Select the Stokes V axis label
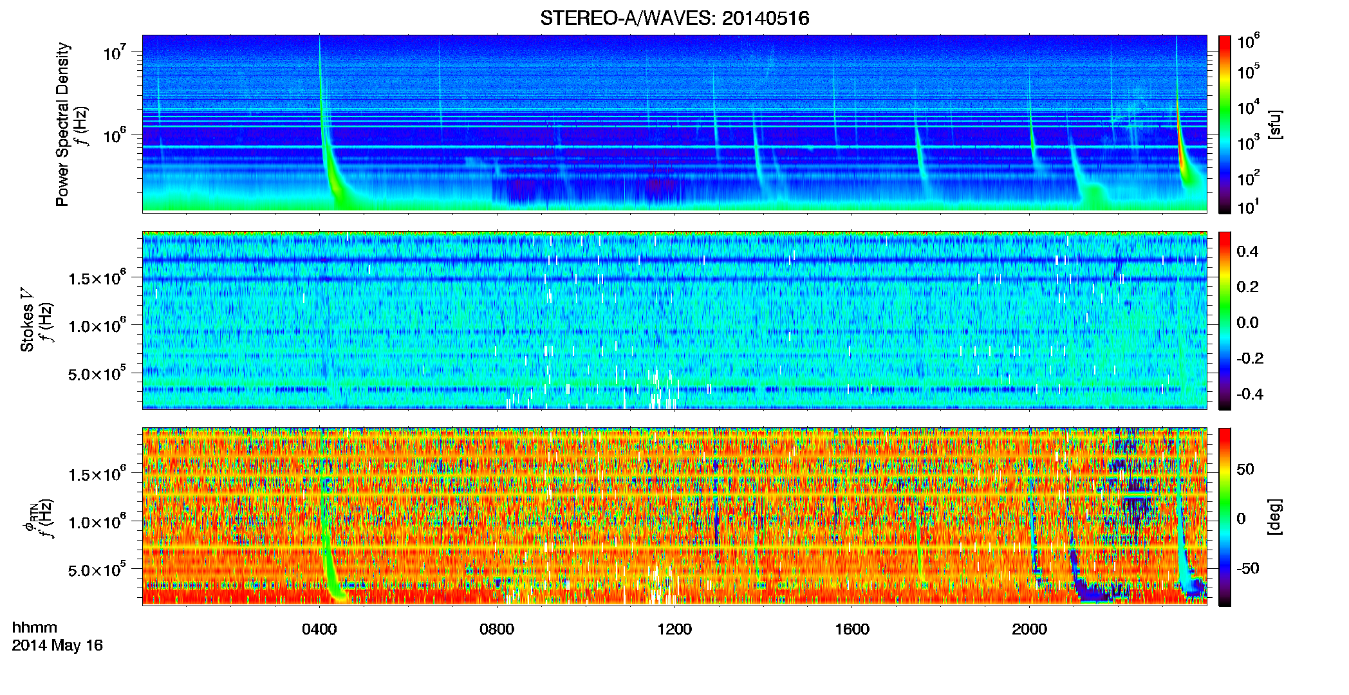Screen dimensions: 1349x695 (27, 320)
